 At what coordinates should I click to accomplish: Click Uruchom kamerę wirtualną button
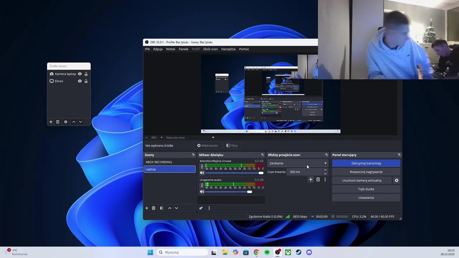362,181
